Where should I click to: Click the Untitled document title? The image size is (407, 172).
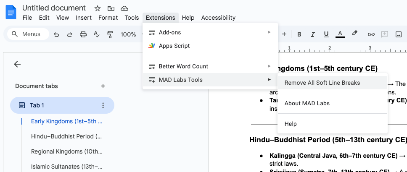(x=54, y=8)
